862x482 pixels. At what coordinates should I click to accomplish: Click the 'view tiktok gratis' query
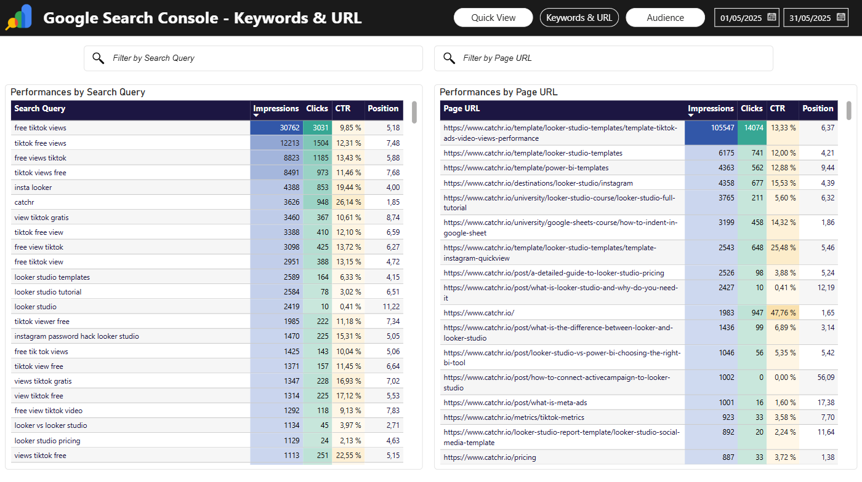point(41,217)
